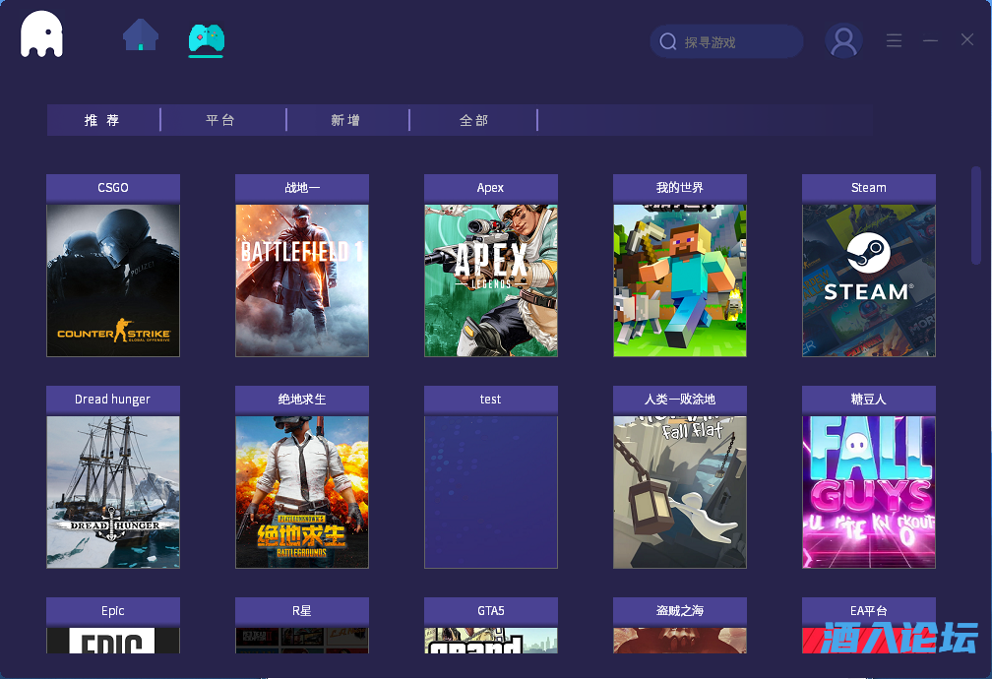This screenshot has height=679, width=992.
Task: Open the Epic cover image
Action: [x=113, y=640]
